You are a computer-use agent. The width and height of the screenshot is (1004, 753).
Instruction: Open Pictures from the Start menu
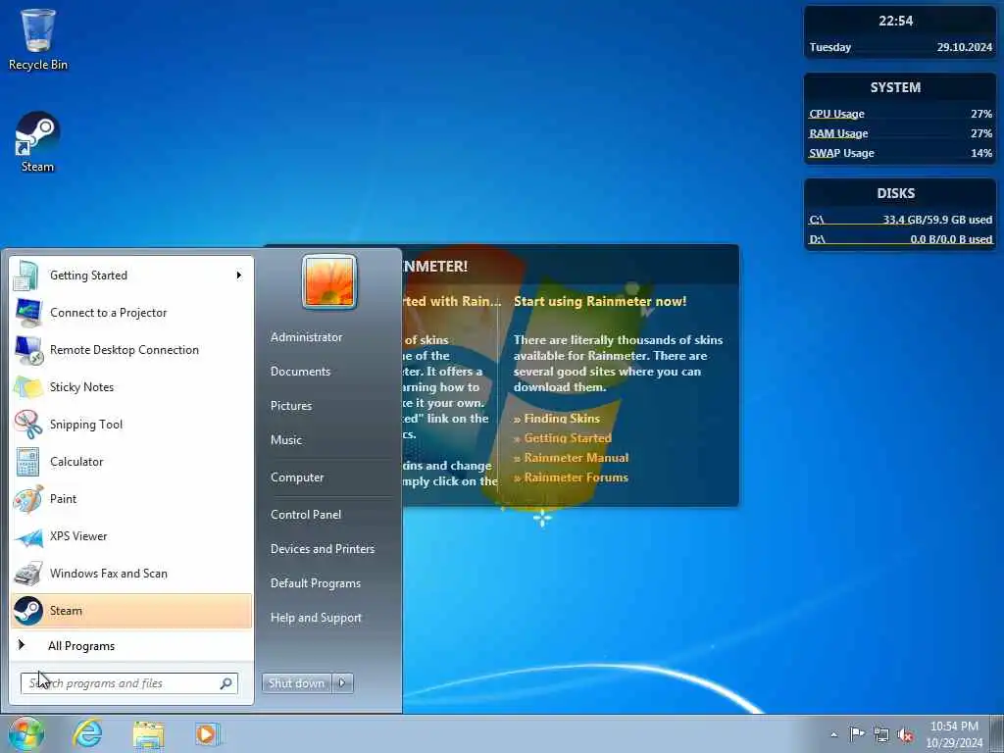pos(290,406)
